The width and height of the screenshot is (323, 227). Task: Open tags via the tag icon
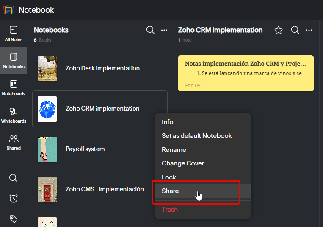13,219
